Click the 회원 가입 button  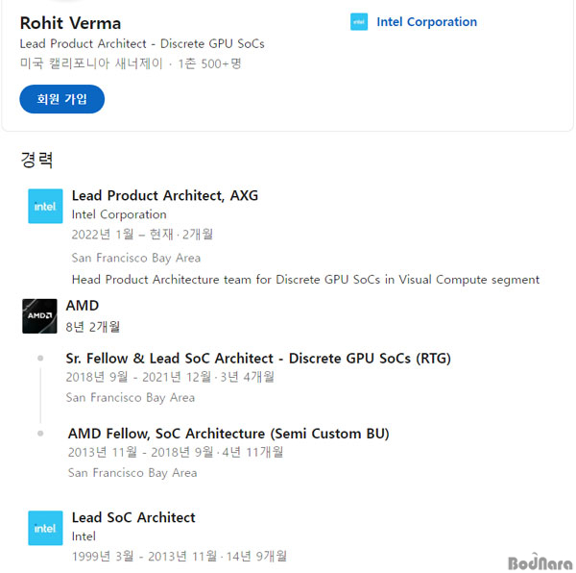61,99
